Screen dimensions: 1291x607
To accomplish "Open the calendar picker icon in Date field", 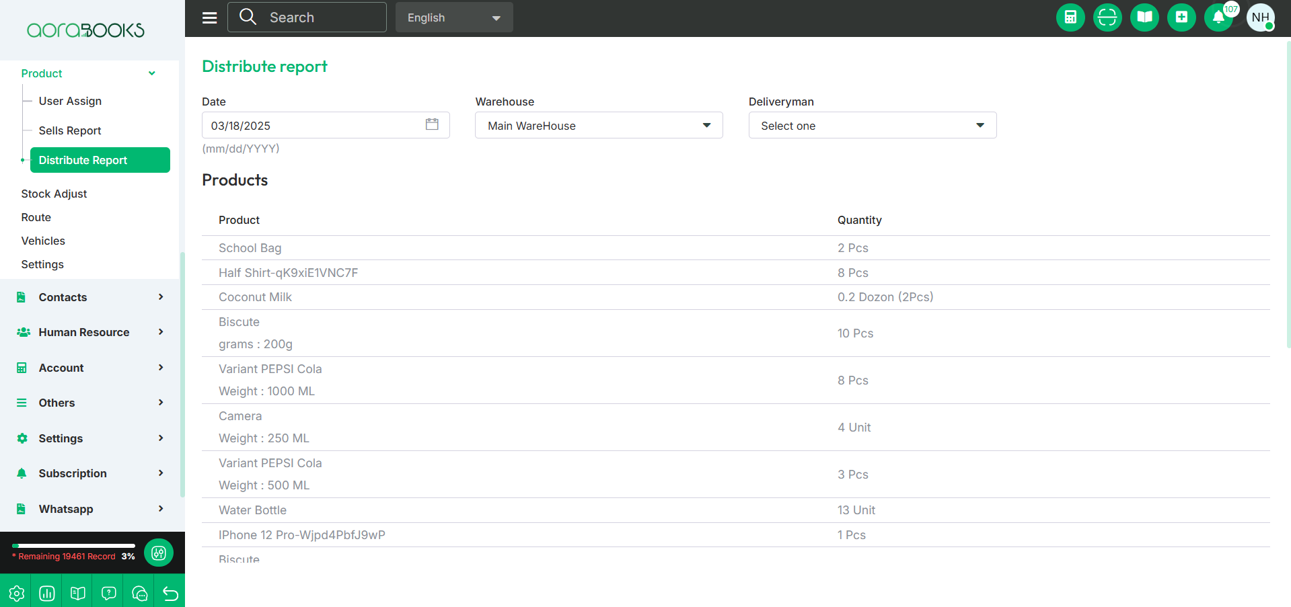I will 432,124.
